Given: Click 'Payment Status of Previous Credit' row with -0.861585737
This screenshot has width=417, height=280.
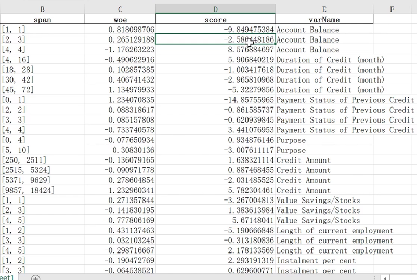Looking at the screenshot, I should coord(345,110).
